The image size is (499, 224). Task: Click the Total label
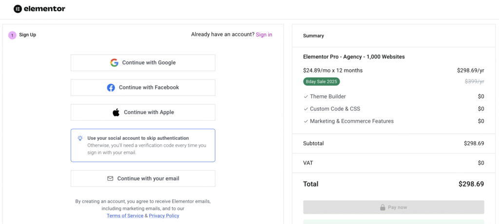point(310,184)
